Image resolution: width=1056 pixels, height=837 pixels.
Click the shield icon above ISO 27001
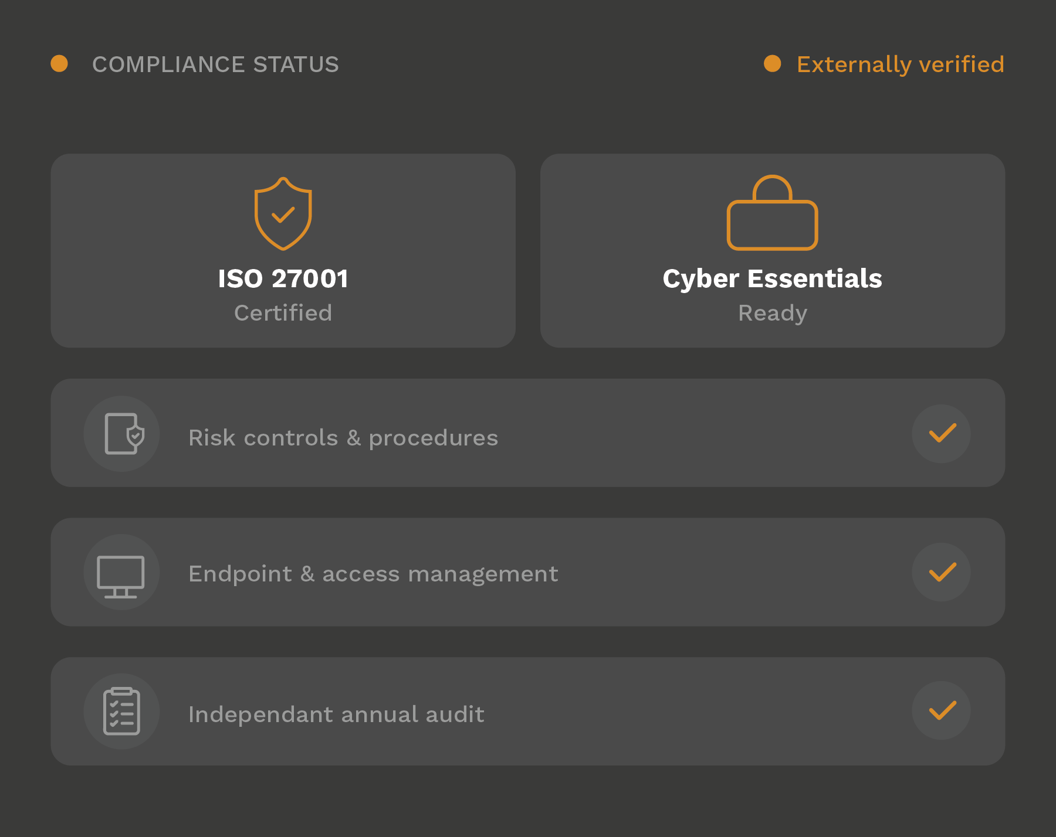283,214
